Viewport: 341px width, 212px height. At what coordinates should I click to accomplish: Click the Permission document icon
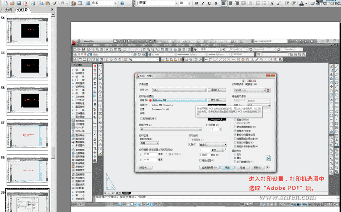pos(25,3)
